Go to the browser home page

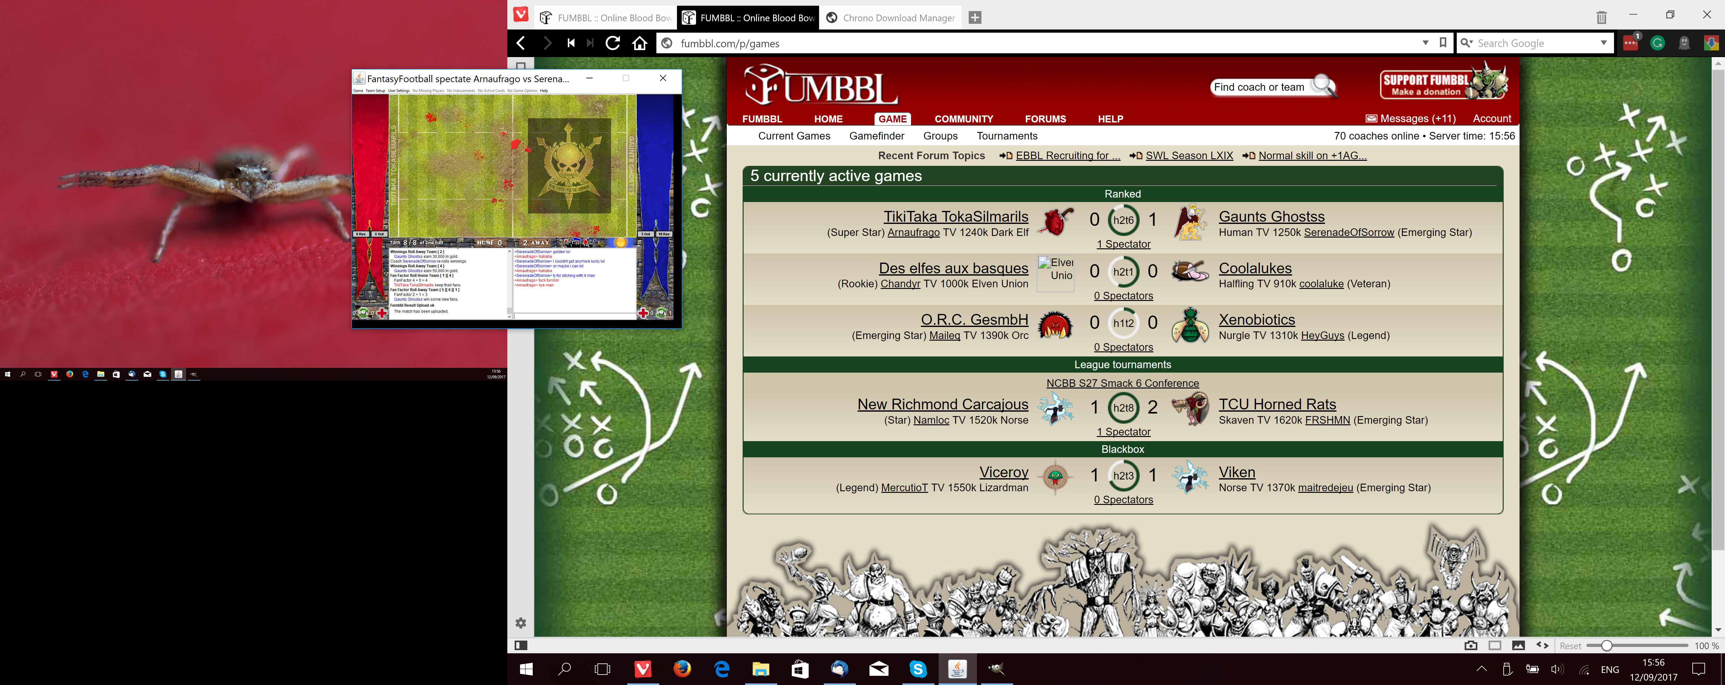[x=640, y=43]
